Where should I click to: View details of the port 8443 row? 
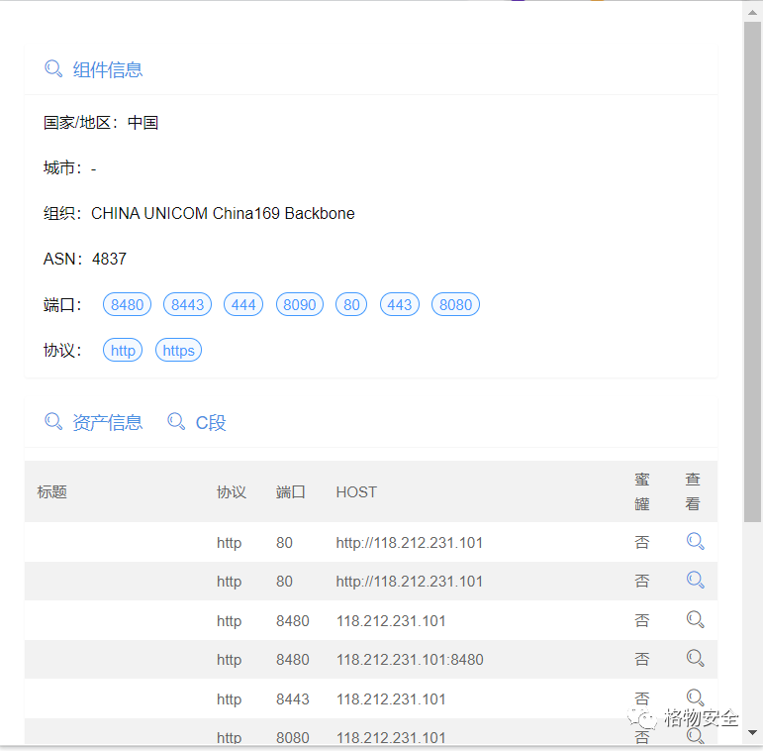695,697
